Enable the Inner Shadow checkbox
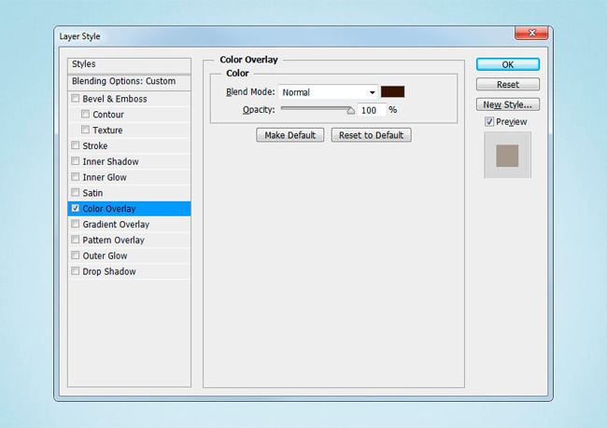The image size is (607, 428). pyautogui.click(x=76, y=160)
